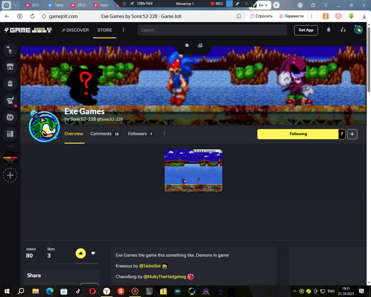
Task: Open the red Pocket extension icon
Action: (x=338, y=16)
